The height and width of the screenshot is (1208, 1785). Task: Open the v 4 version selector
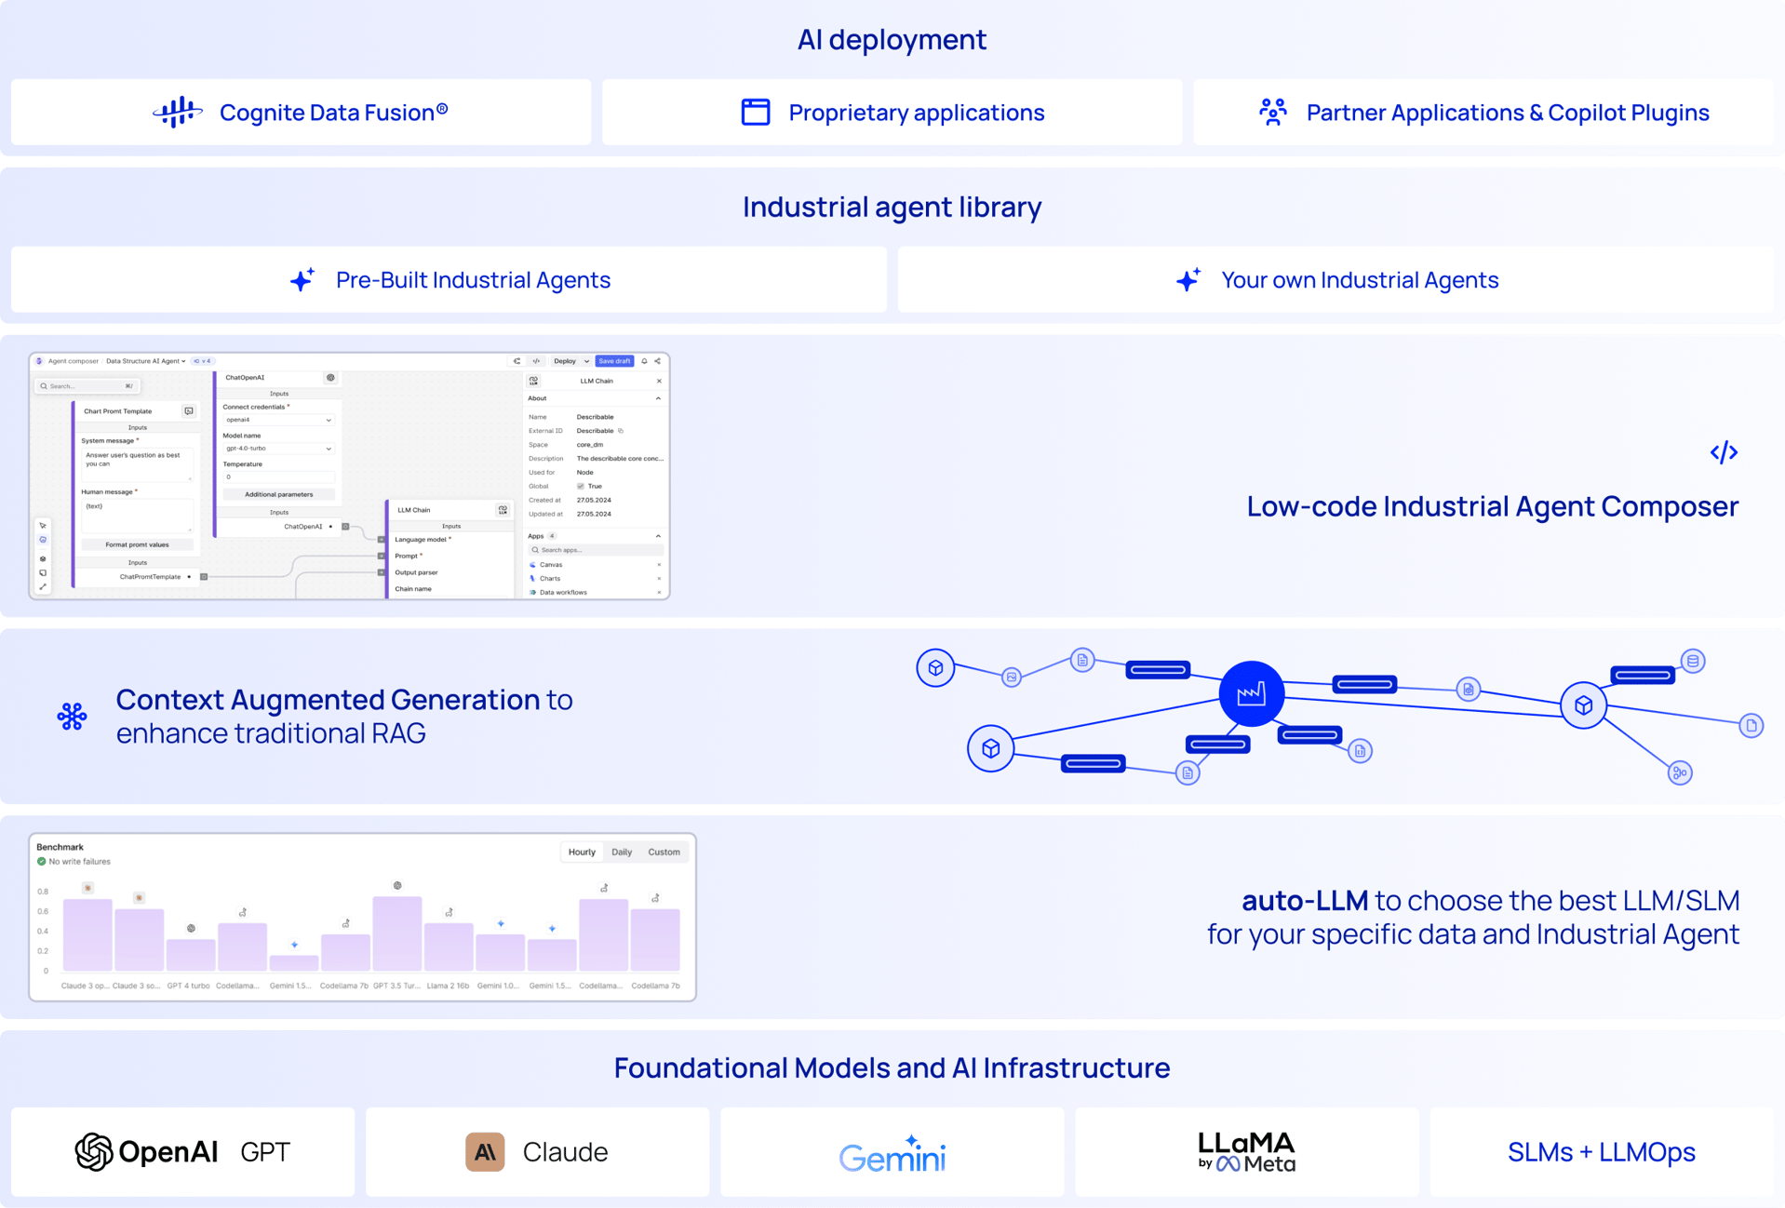point(202,361)
